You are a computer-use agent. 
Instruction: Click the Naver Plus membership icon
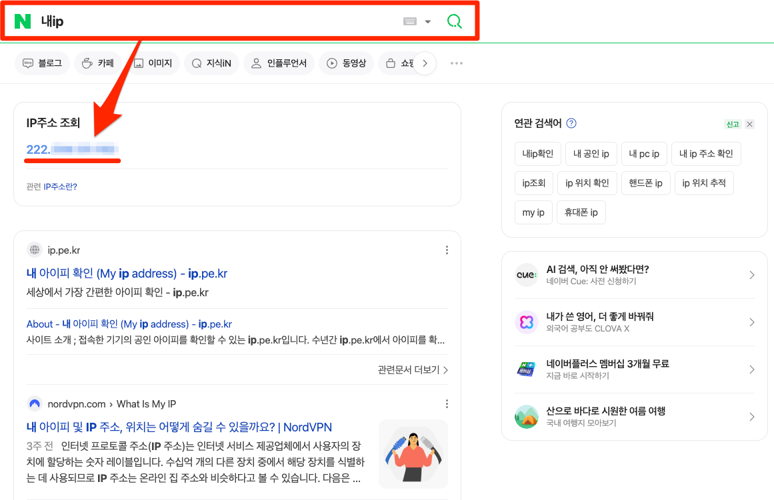point(527,370)
